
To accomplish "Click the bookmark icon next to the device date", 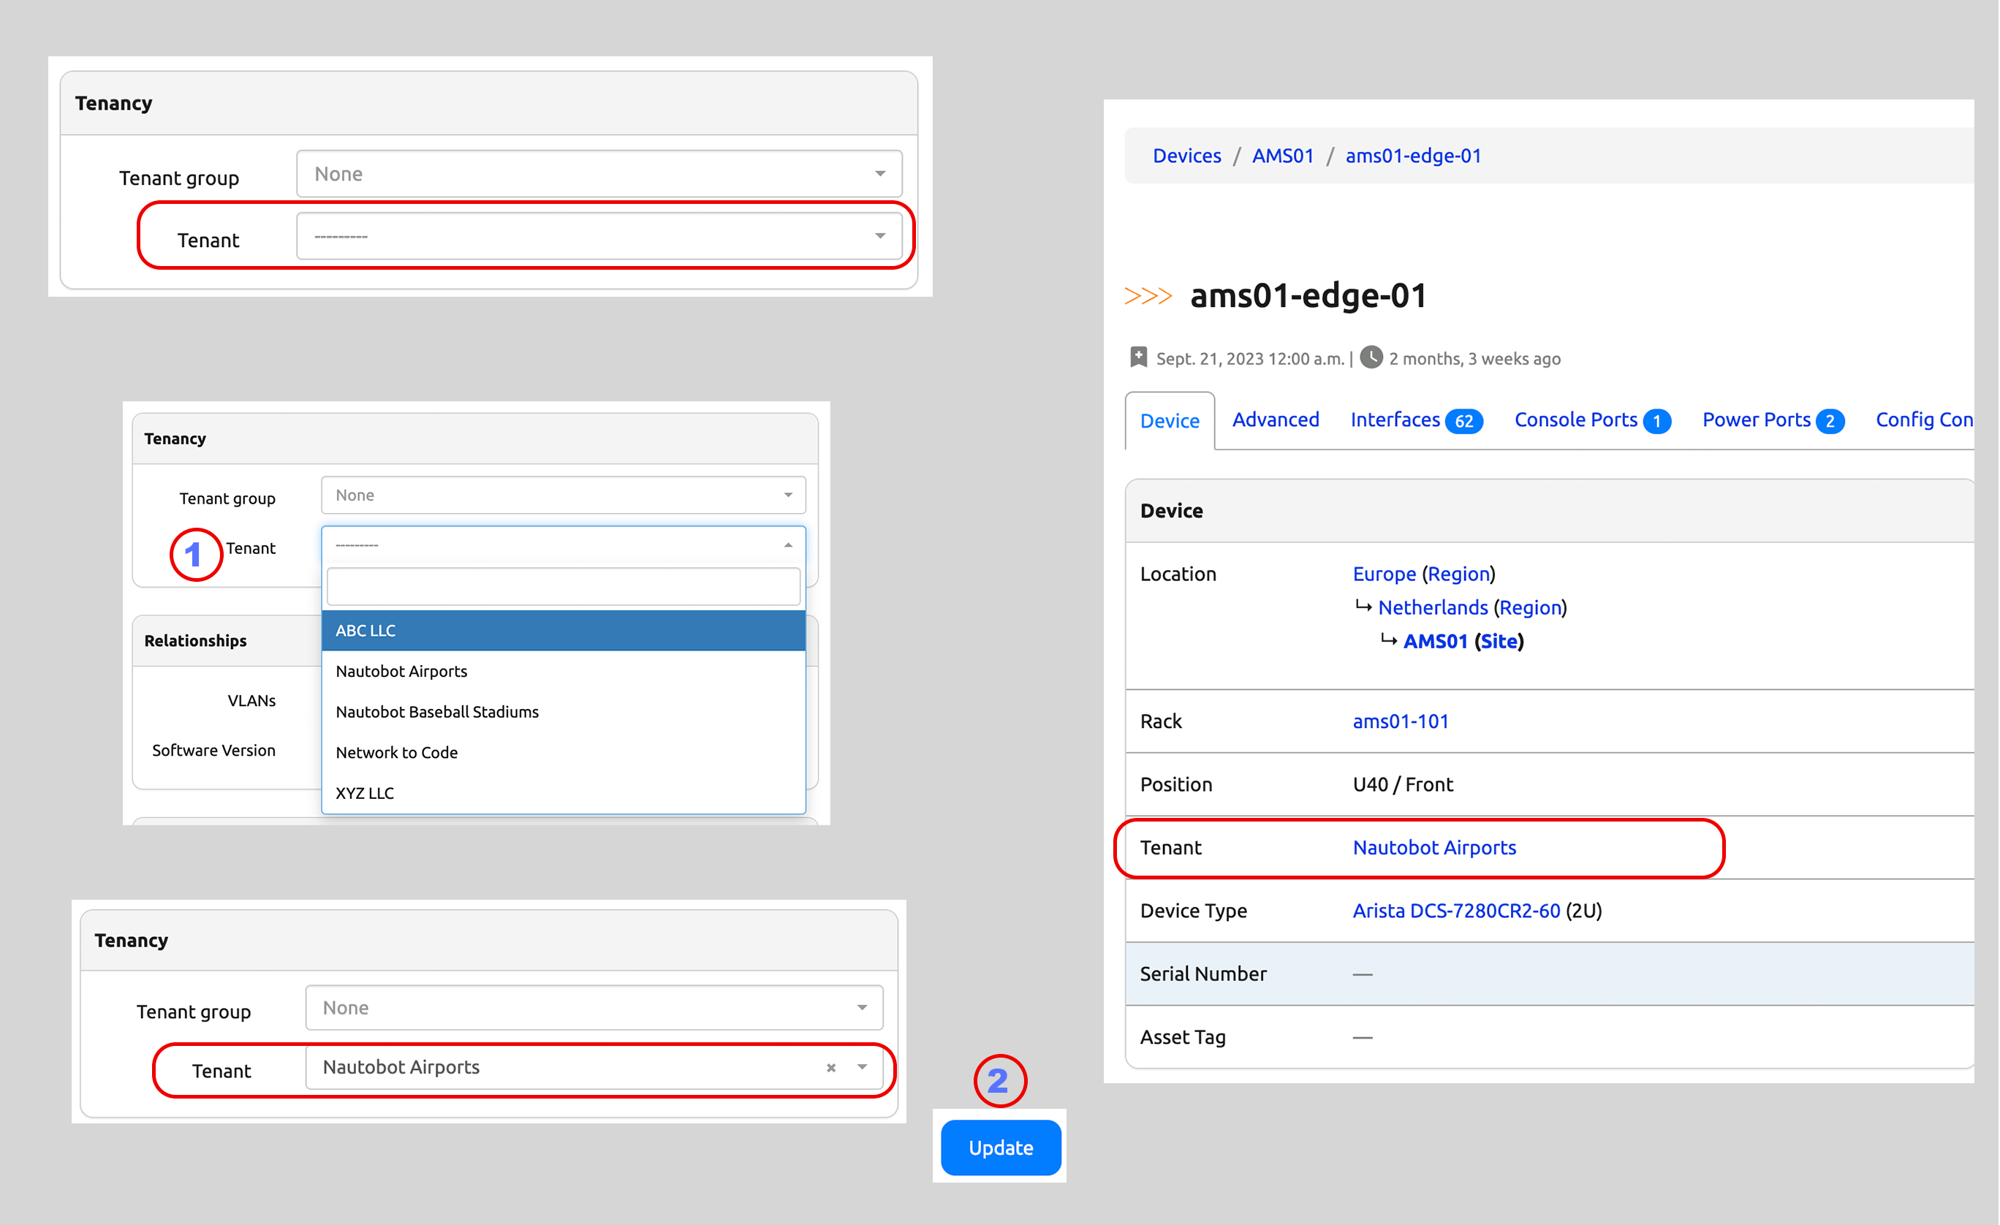I will tap(1139, 357).
